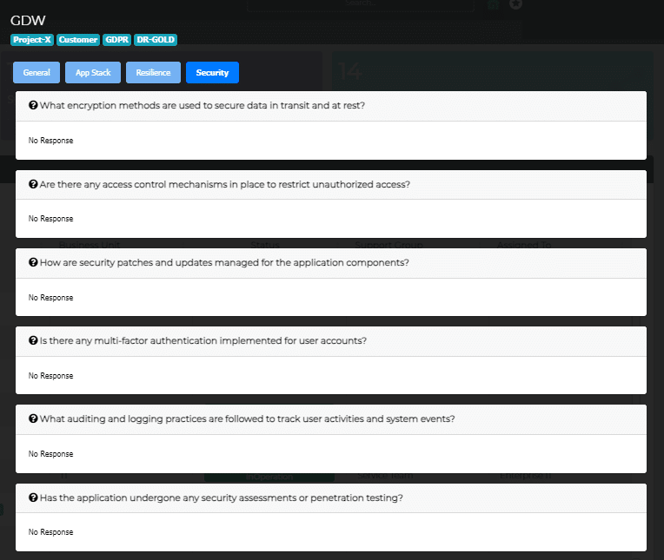Click No Response under encryption methods question
The width and height of the screenshot is (664, 560).
point(50,141)
